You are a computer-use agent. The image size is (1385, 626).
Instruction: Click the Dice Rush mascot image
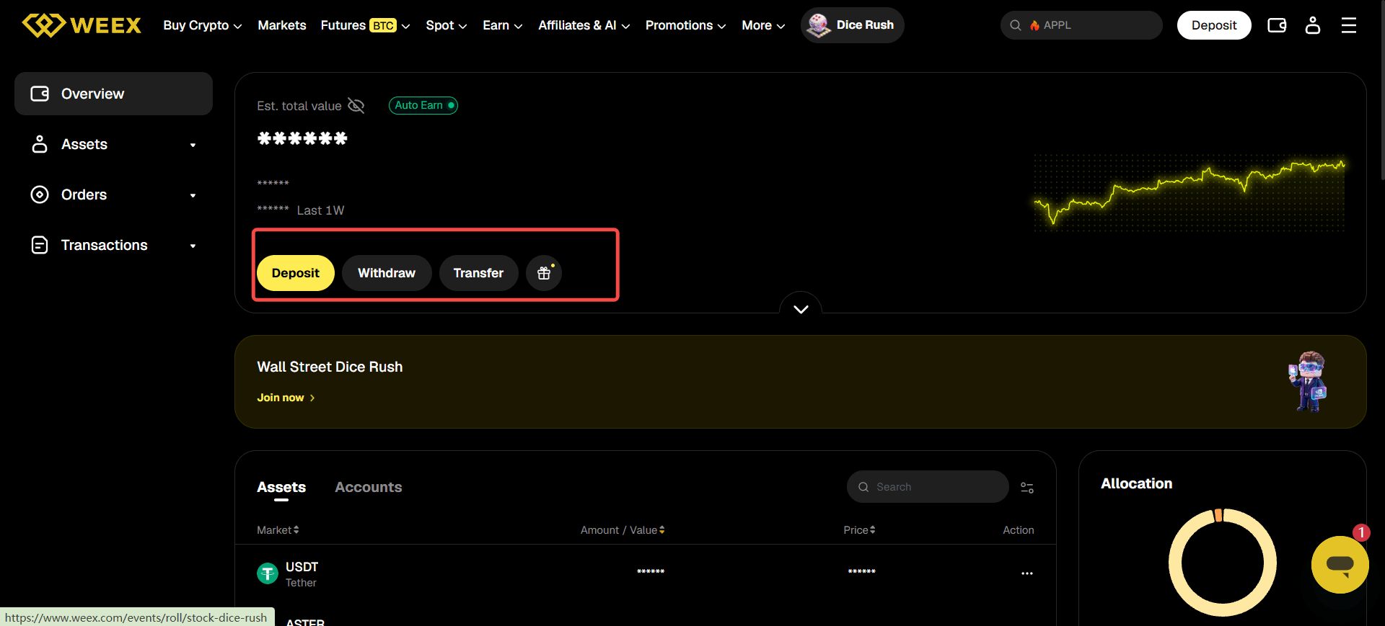1309,381
